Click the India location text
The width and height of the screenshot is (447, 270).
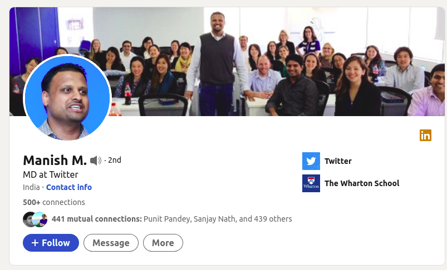click(31, 187)
